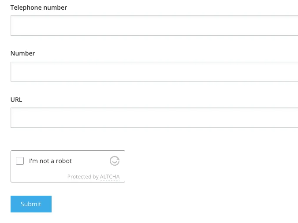The image size is (298, 223).
Task: Activate the text box under "Telephone number"
Action: click(154, 26)
